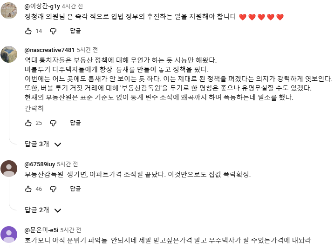Reply to @nascreative7481 comment
The image size is (334, 248).
point(75,123)
